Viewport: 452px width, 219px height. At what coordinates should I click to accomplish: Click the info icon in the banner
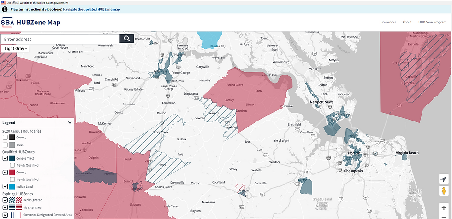(x=5, y=9)
